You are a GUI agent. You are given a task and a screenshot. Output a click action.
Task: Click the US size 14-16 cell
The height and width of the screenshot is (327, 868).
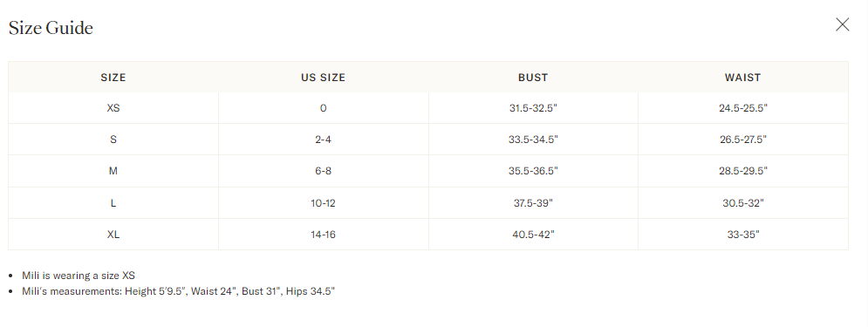[324, 235]
